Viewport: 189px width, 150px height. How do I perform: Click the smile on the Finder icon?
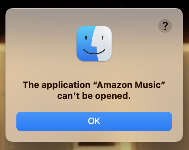pyautogui.click(x=94, y=51)
